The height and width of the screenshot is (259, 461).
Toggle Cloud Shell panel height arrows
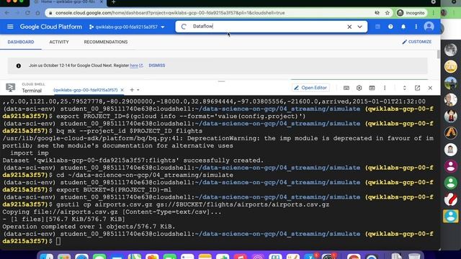[x=405, y=88]
